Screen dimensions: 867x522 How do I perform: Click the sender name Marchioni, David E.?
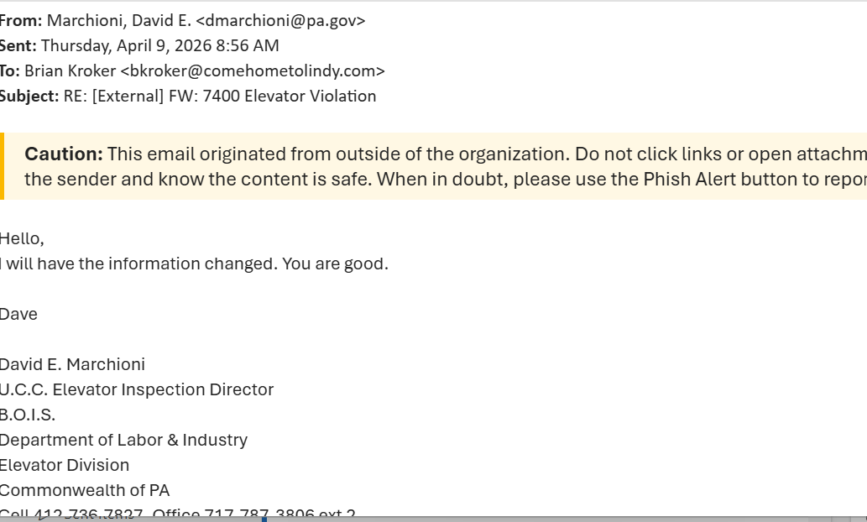(x=118, y=21)
